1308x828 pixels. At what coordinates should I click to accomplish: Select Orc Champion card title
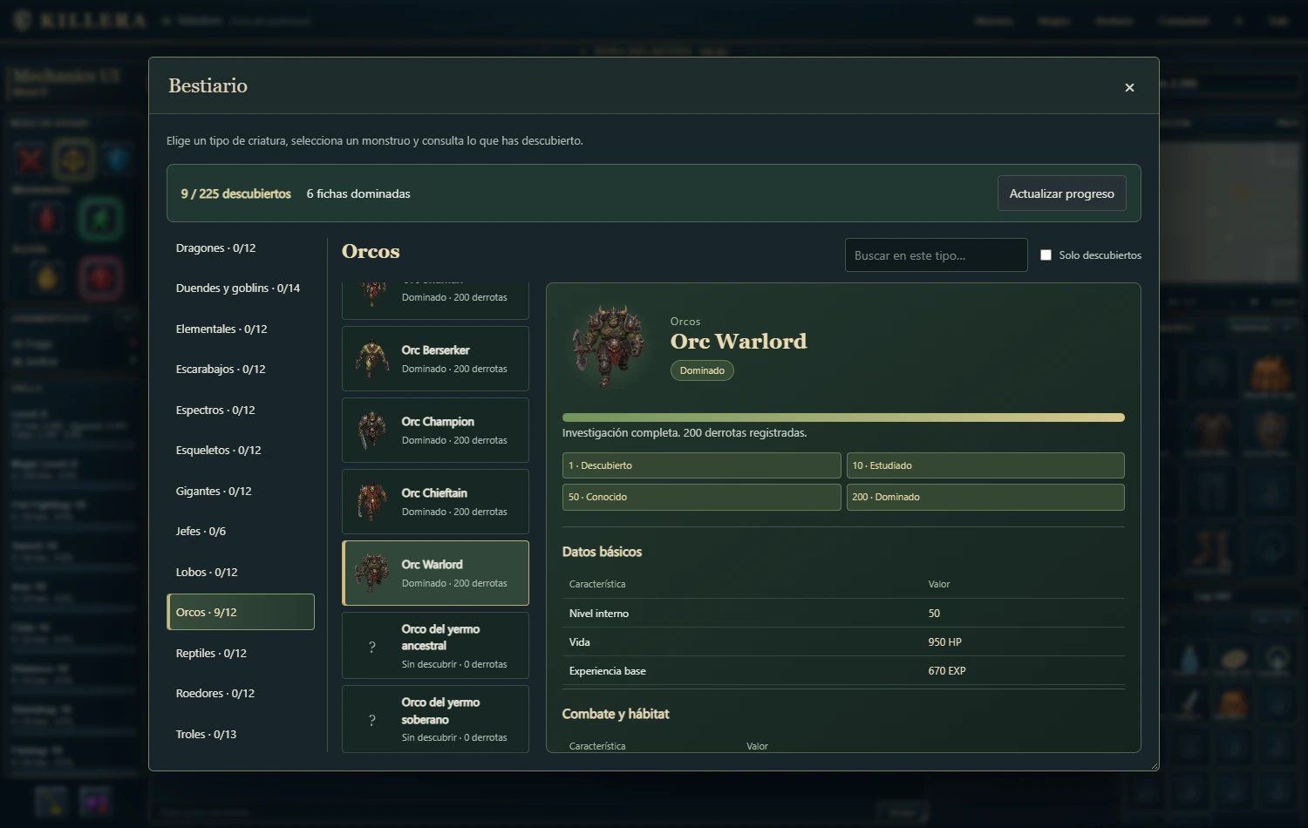point(438,421)
